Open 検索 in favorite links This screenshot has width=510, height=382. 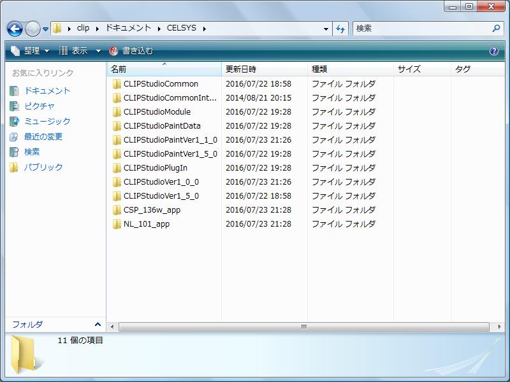click(x=32, y=152)
